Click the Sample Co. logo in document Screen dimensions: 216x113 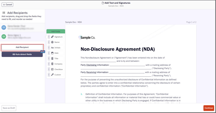tap(86, 38)
